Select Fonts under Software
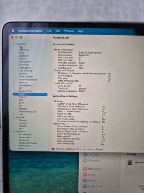Viewport: 144px width, 193px height. click(x=22, y=148)
